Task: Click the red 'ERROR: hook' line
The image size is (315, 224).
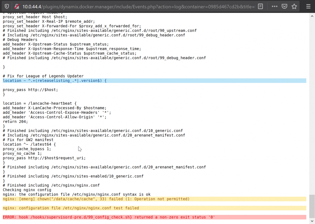Action: pyautogui.click(x=154, y=217)
